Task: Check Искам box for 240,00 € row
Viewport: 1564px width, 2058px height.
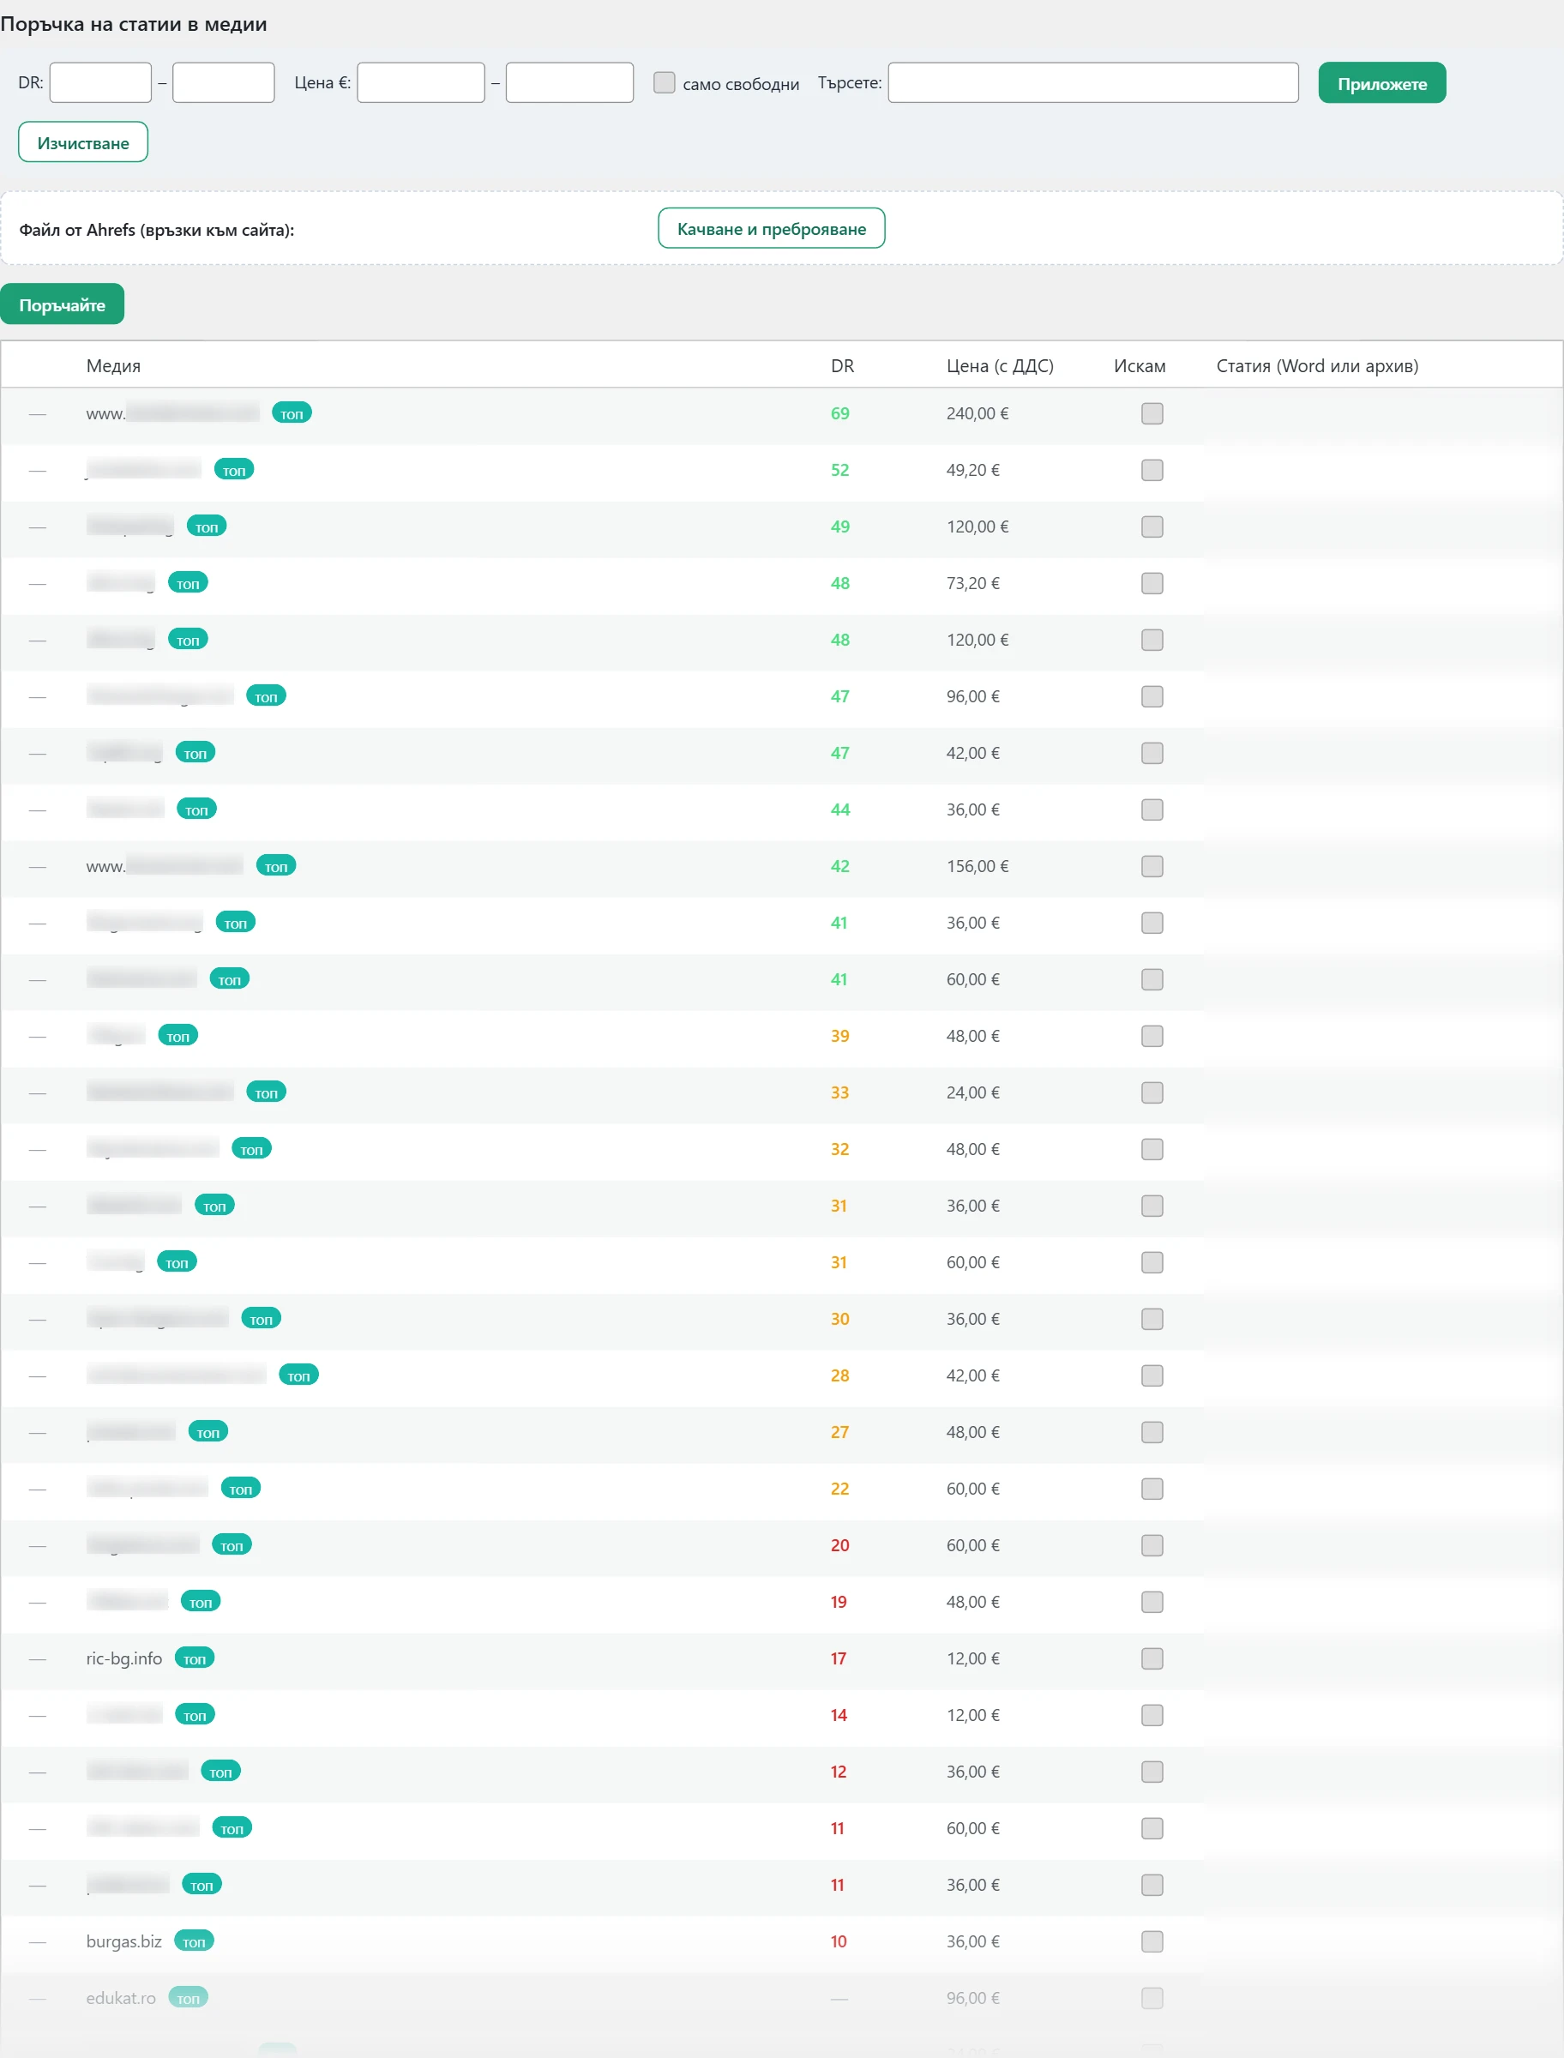Action: pos(1152,413)
